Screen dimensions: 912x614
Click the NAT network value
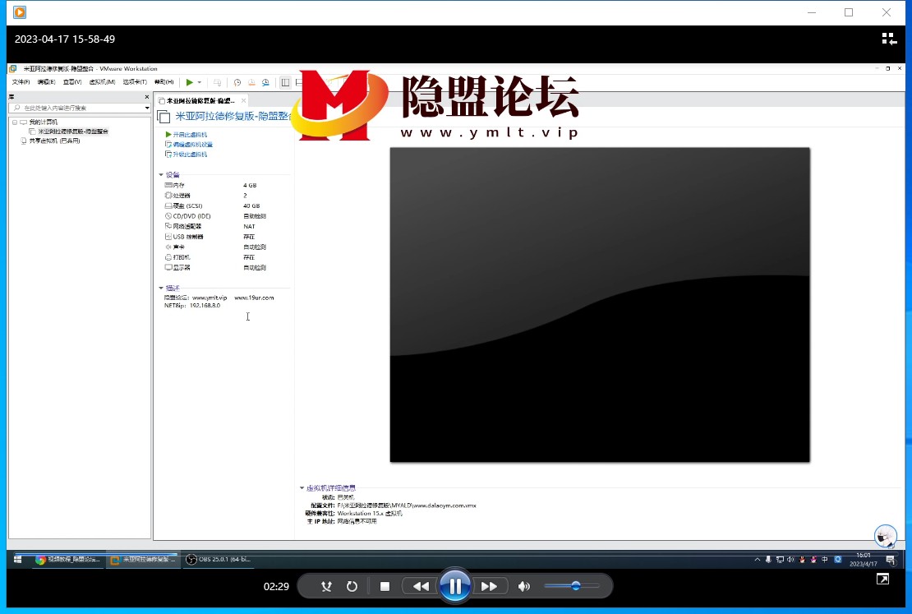[x=249, y=226]
